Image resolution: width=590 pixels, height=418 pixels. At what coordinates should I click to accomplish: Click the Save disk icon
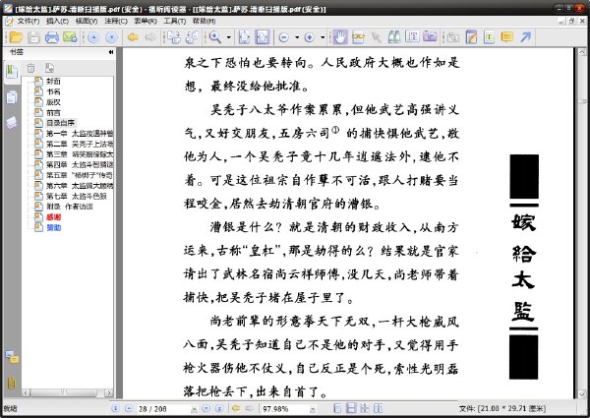pyautogui.click(x=33, y=36)
